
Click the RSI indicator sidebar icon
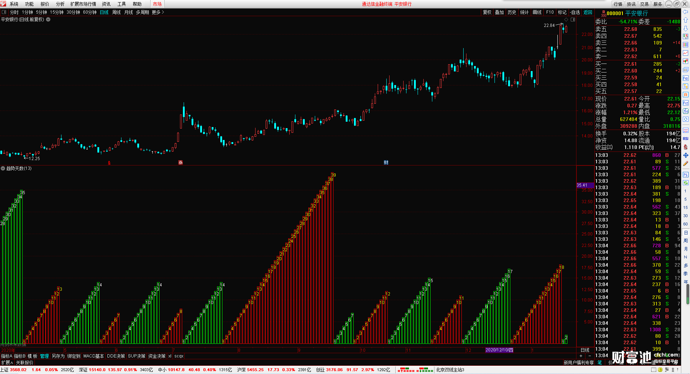(686, 139)
